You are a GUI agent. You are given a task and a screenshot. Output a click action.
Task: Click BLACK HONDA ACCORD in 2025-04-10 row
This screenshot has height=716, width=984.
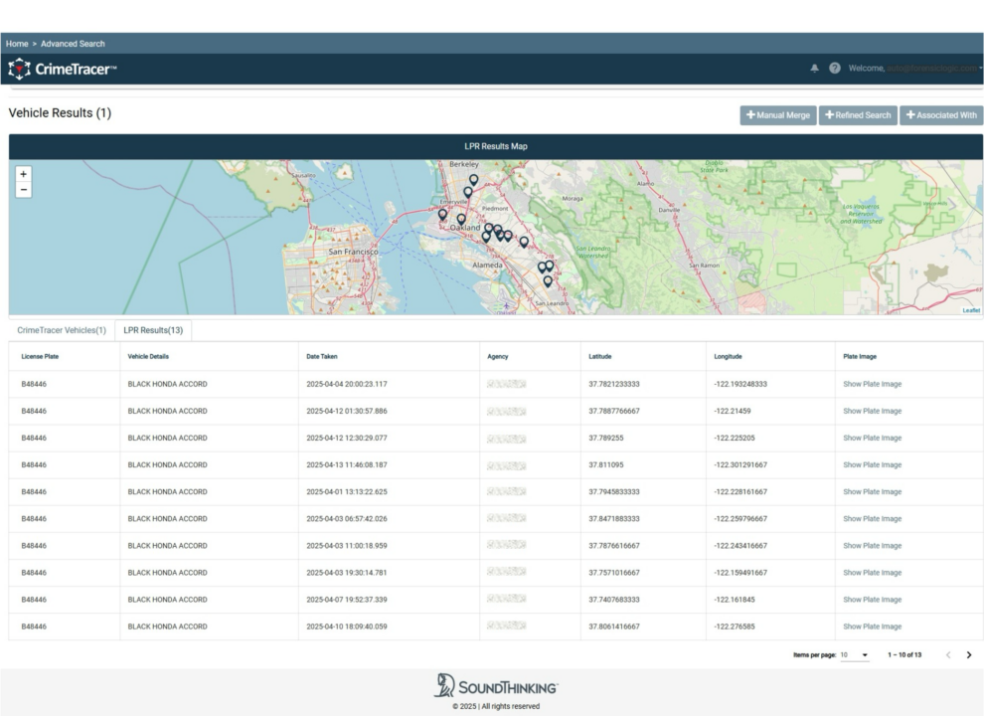168,627
